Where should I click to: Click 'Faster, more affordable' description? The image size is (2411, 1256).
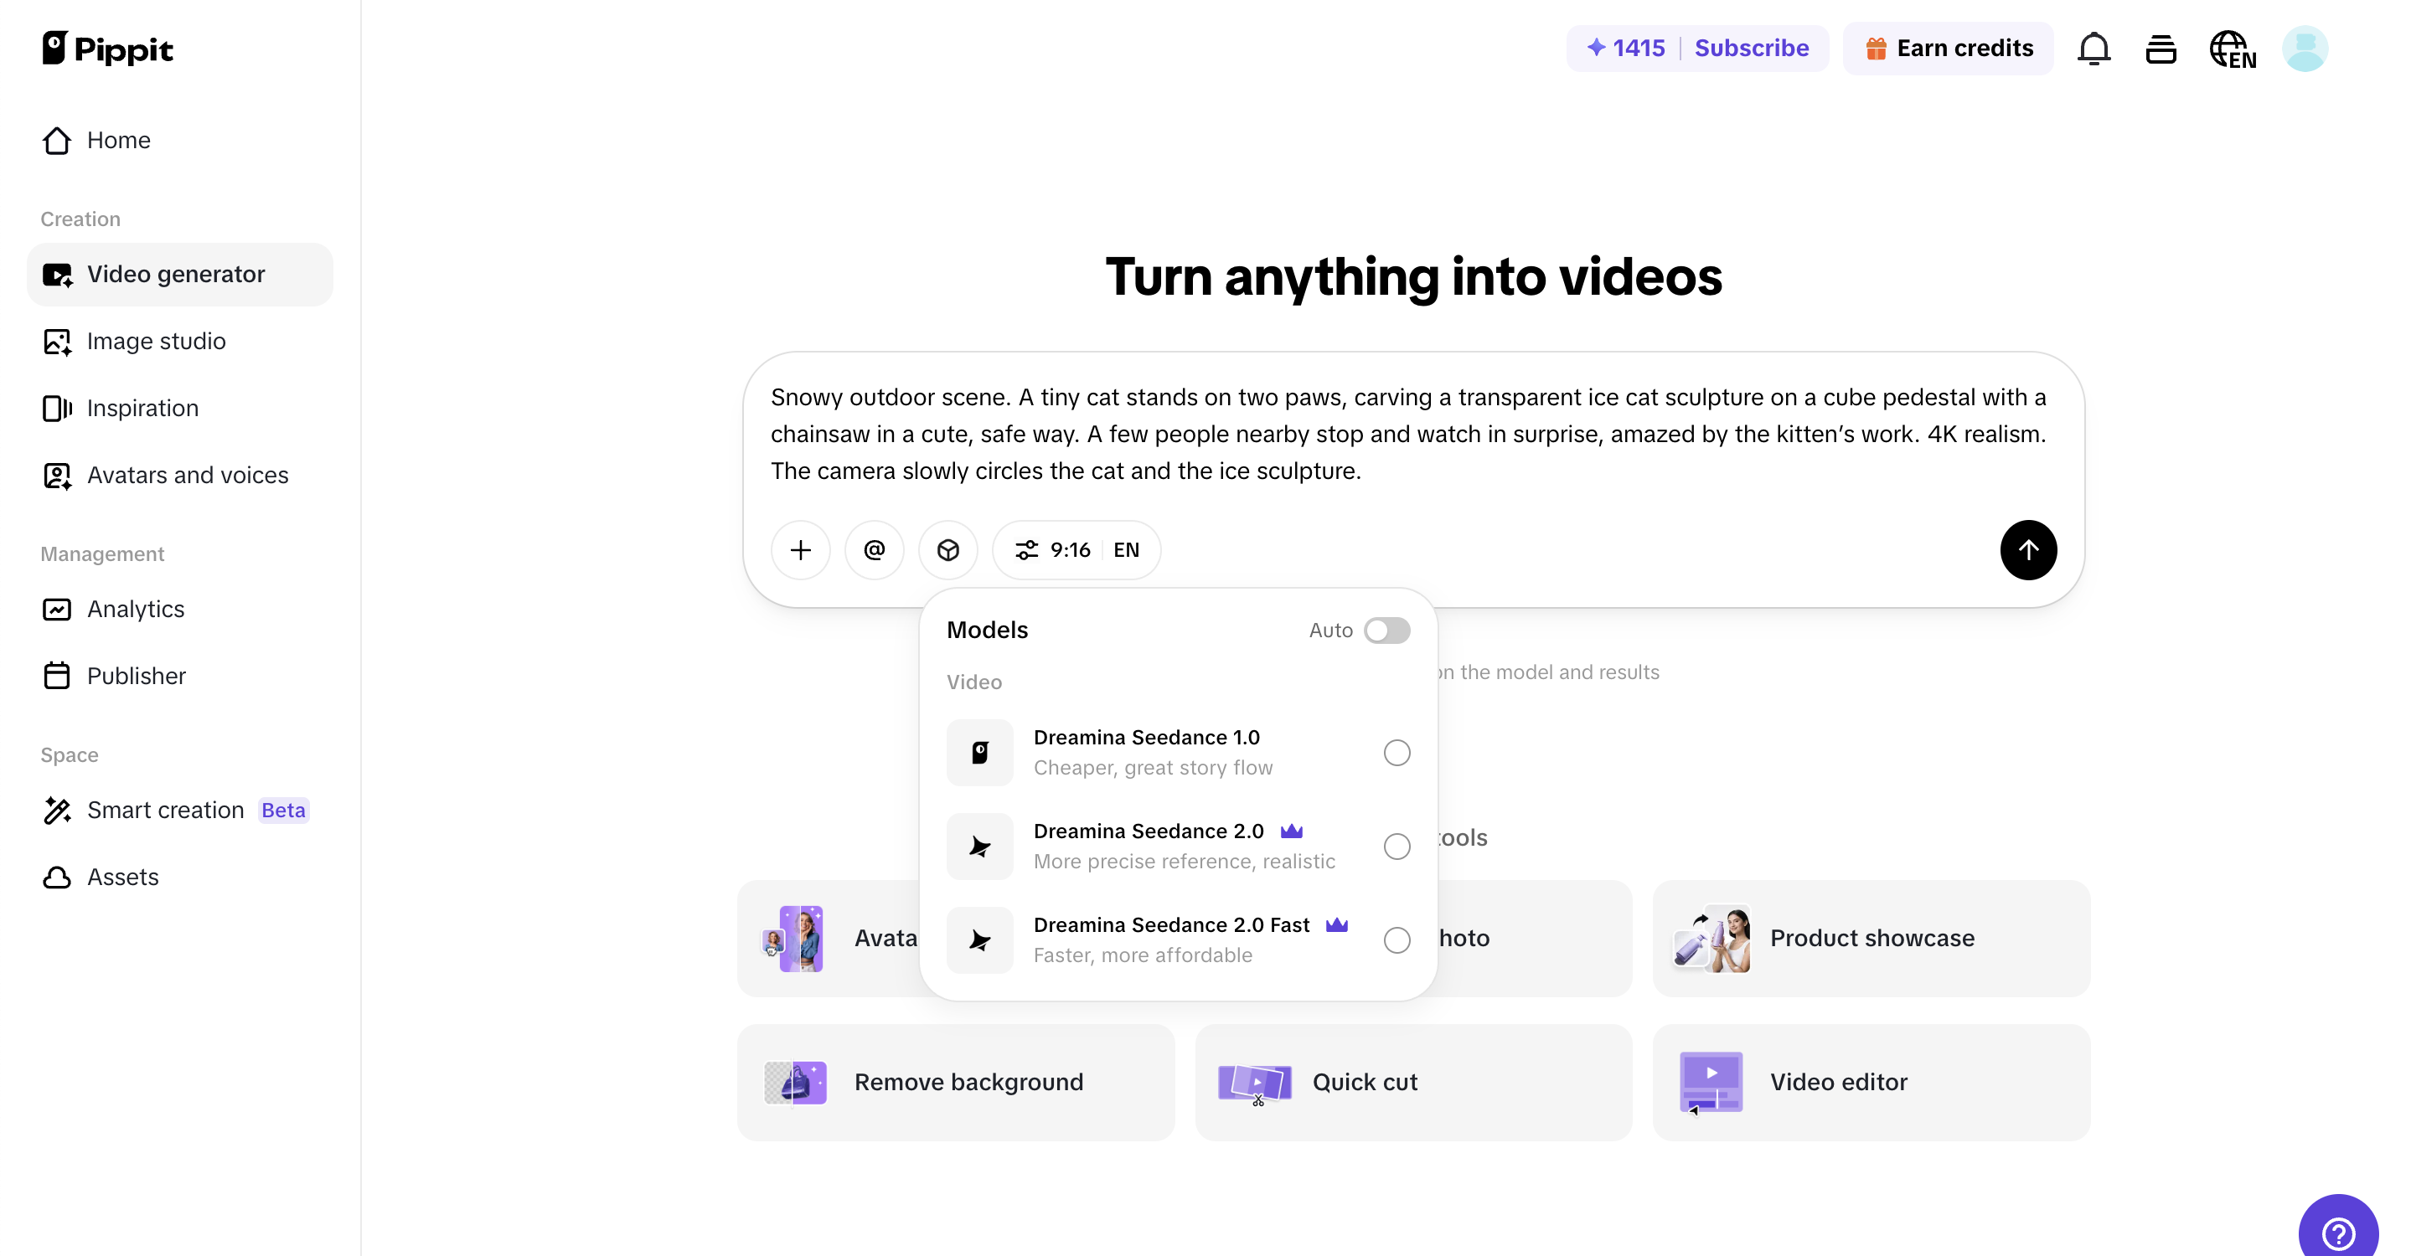coord(1142,955)
